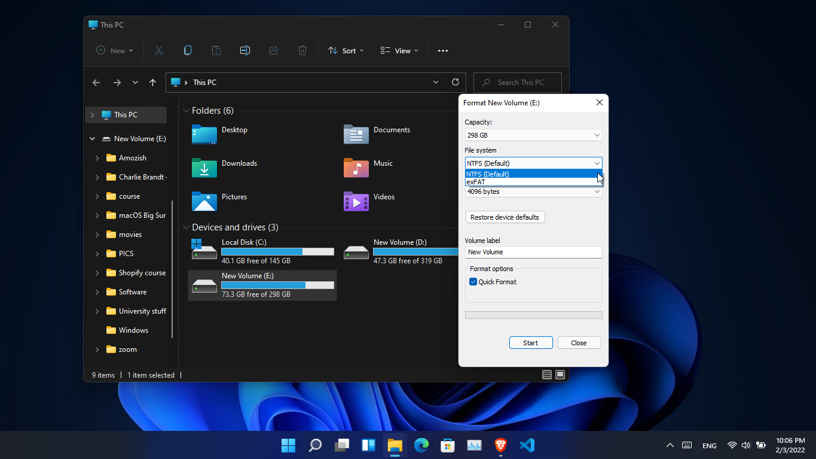Click the Copy icon in toolbar
Screen dimensions: 816x459
tap(188, 51)
